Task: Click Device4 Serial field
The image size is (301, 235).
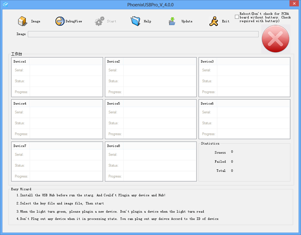Action: pos(66,112)
